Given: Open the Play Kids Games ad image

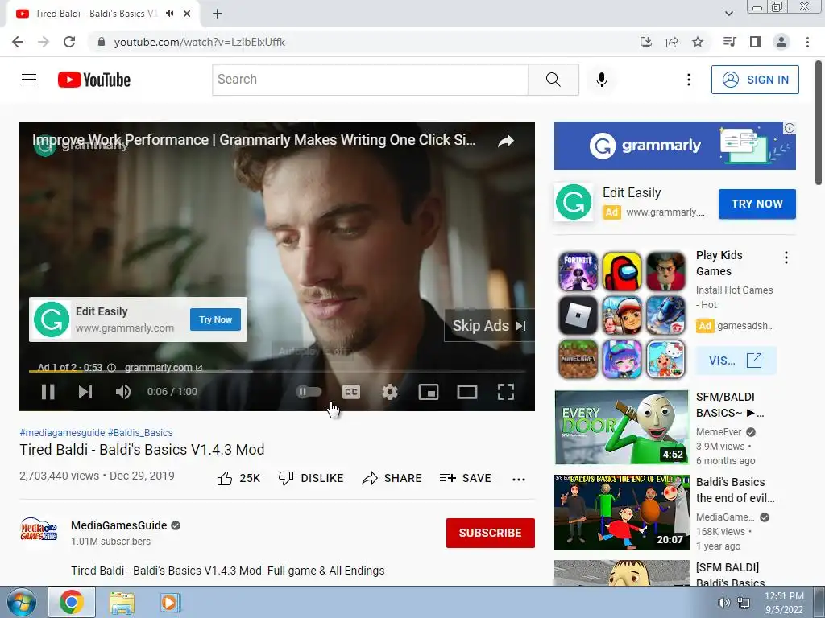Looking at the screenshot, I should [622, 315].
